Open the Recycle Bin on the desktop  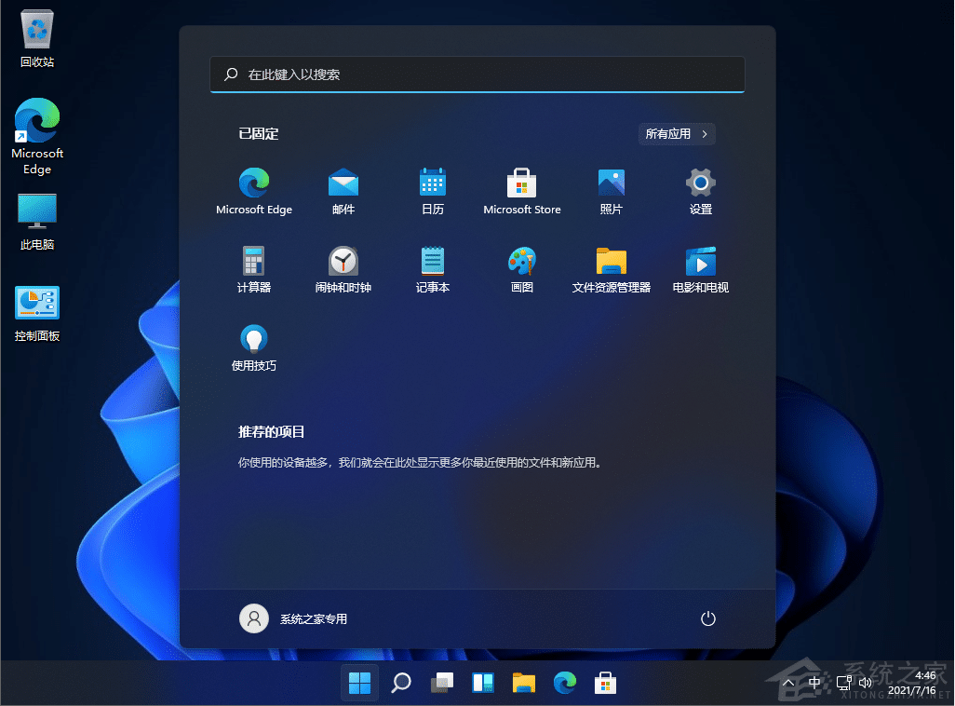point(36,28)
